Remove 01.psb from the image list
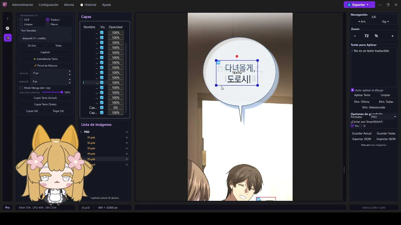This screenshot has width=401, height=225. click(x=127, y=137)
